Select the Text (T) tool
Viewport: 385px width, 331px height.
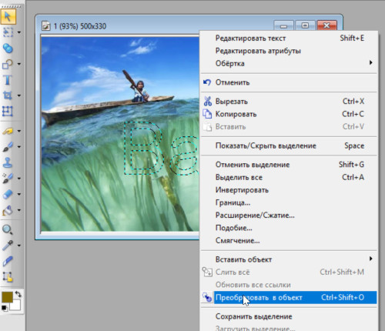pos(8,80)
